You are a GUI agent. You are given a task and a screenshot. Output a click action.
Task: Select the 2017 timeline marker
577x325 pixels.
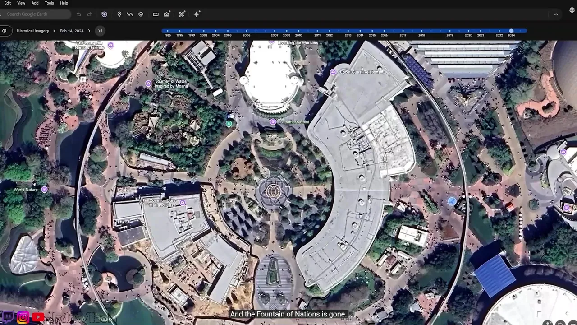[x=403, y=31]
